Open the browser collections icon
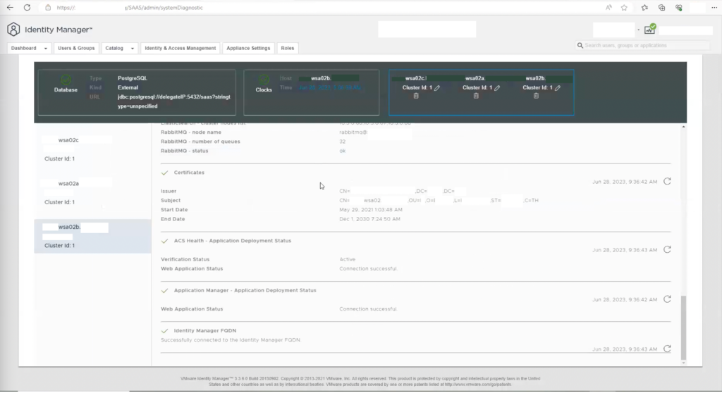The height and width of the screenshot is (393, 722). pos(661,7)
